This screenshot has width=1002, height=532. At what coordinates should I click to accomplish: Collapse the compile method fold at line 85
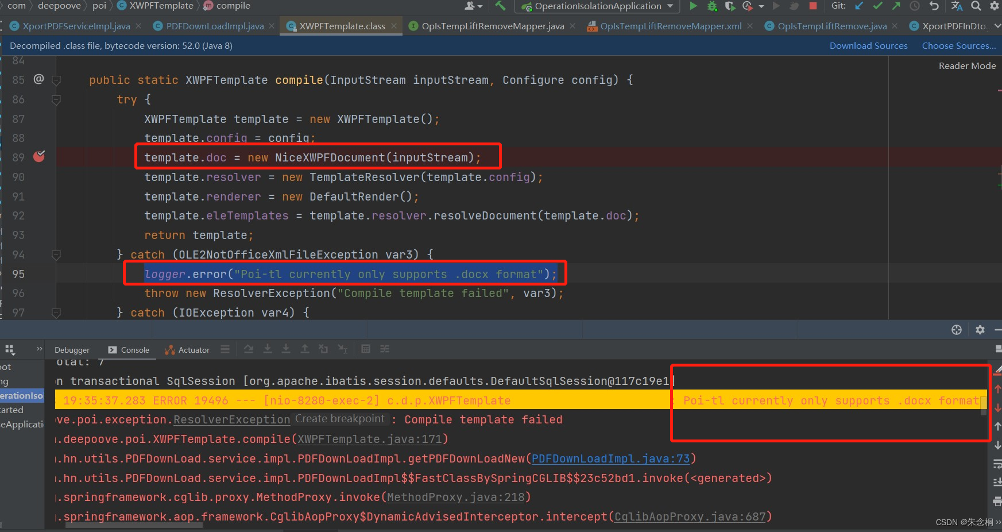tap(56, 80)
